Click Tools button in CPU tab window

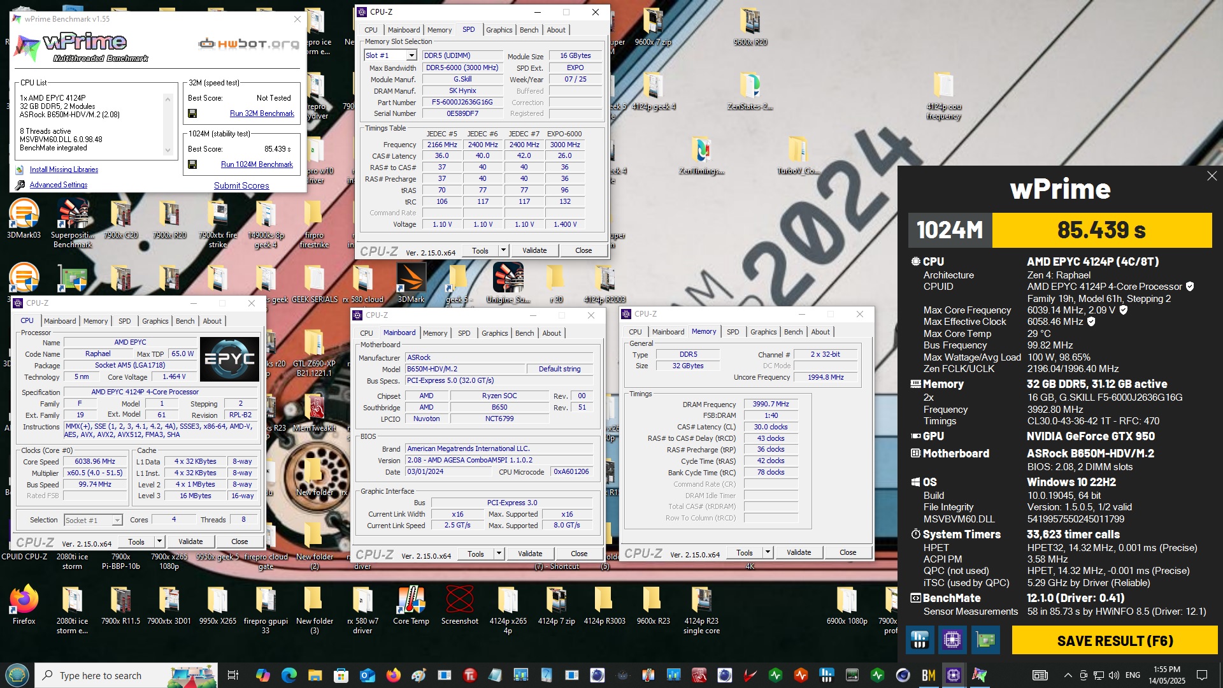pyautogui.click(x=136, y=541)
